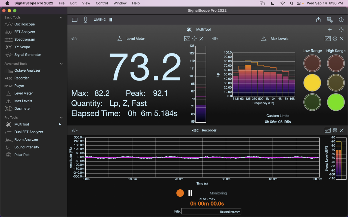
Task: Click the Recording.wav file field
Action: point(211,211)
